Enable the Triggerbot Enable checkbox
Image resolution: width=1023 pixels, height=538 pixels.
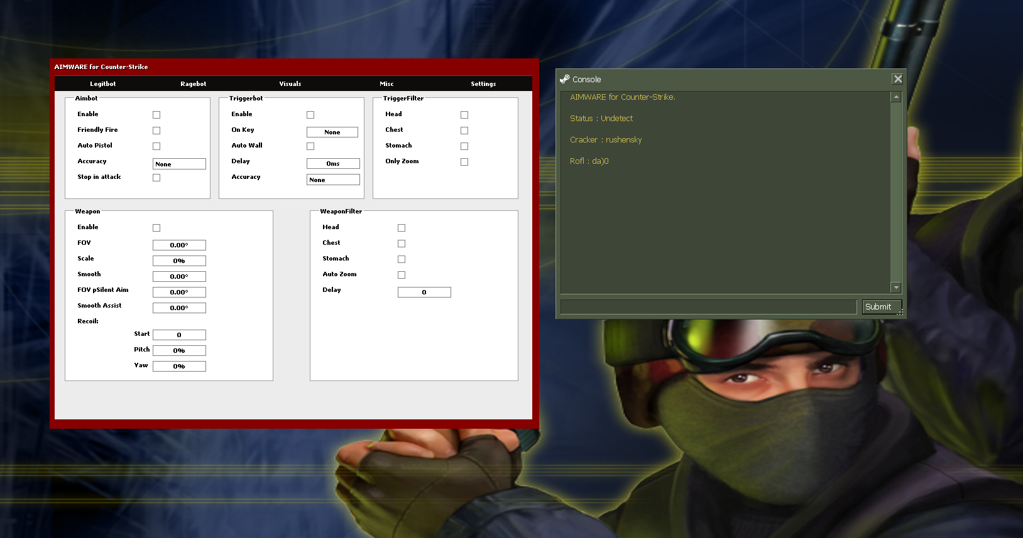pyautogui.click(x=310, y=115)
